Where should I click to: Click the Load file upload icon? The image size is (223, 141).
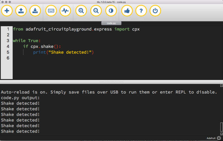pyautogui.click(x=21, y=11)
